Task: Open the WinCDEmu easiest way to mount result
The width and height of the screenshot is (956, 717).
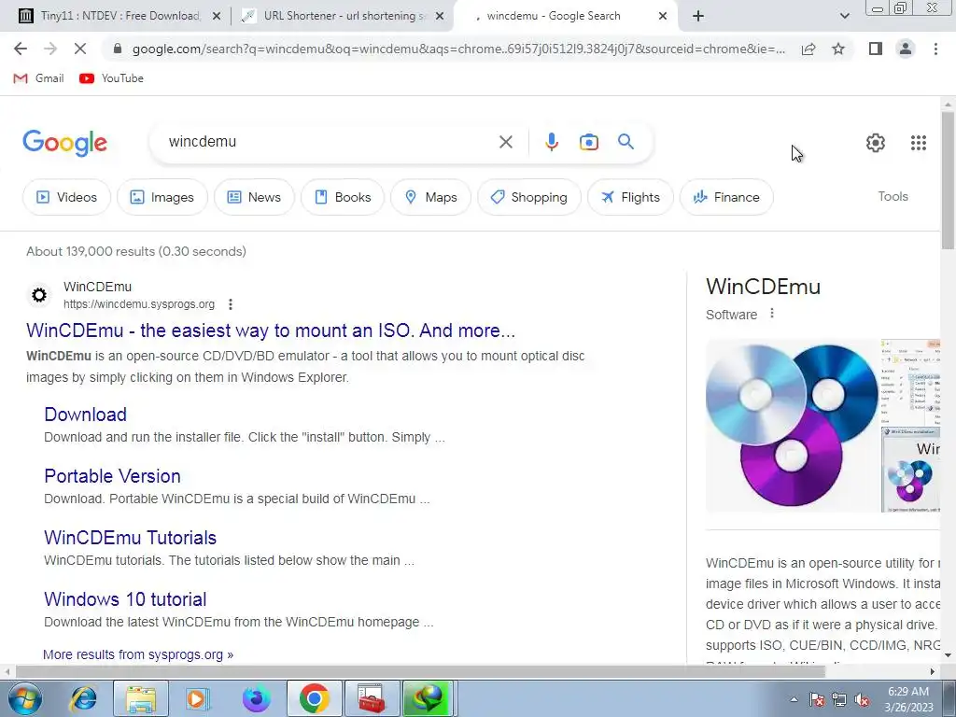Action: pos(271,330)
